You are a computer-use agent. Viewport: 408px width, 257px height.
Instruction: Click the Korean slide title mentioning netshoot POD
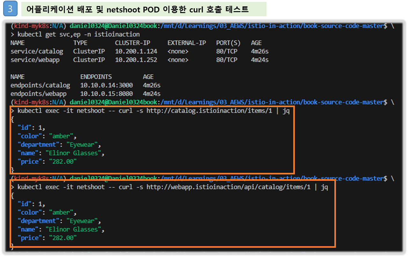(x=137, y=9)
